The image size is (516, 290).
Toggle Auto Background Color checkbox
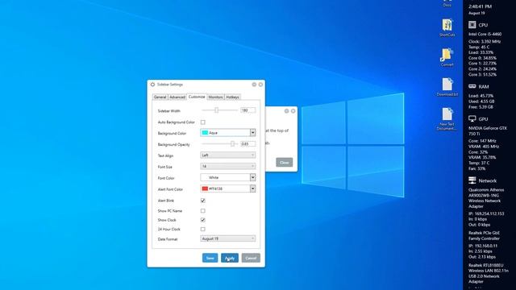point(202,122)
